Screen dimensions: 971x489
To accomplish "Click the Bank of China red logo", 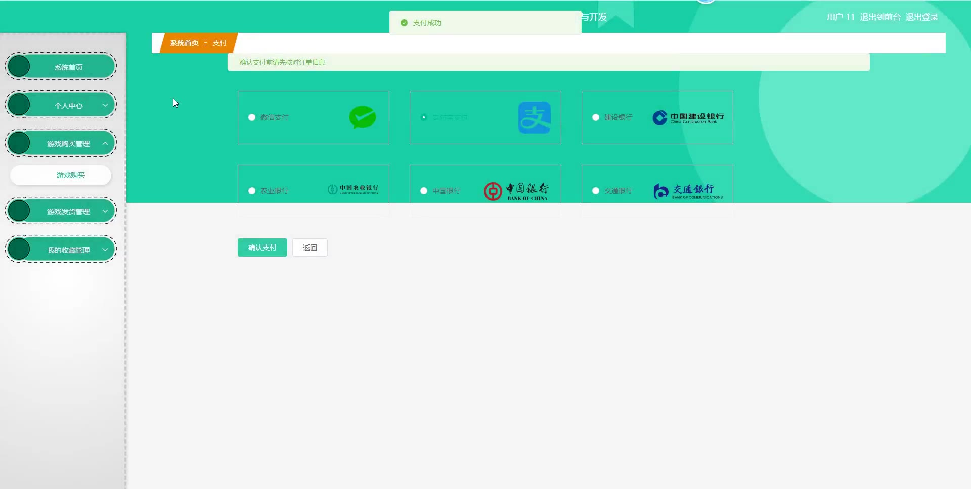I will (x=516, y=191).
